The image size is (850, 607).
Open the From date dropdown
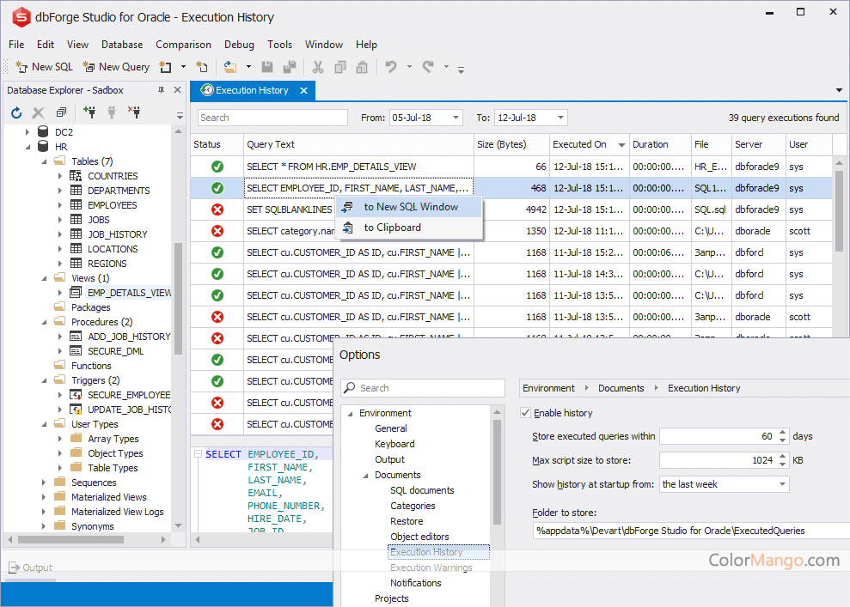click(455, 118)
